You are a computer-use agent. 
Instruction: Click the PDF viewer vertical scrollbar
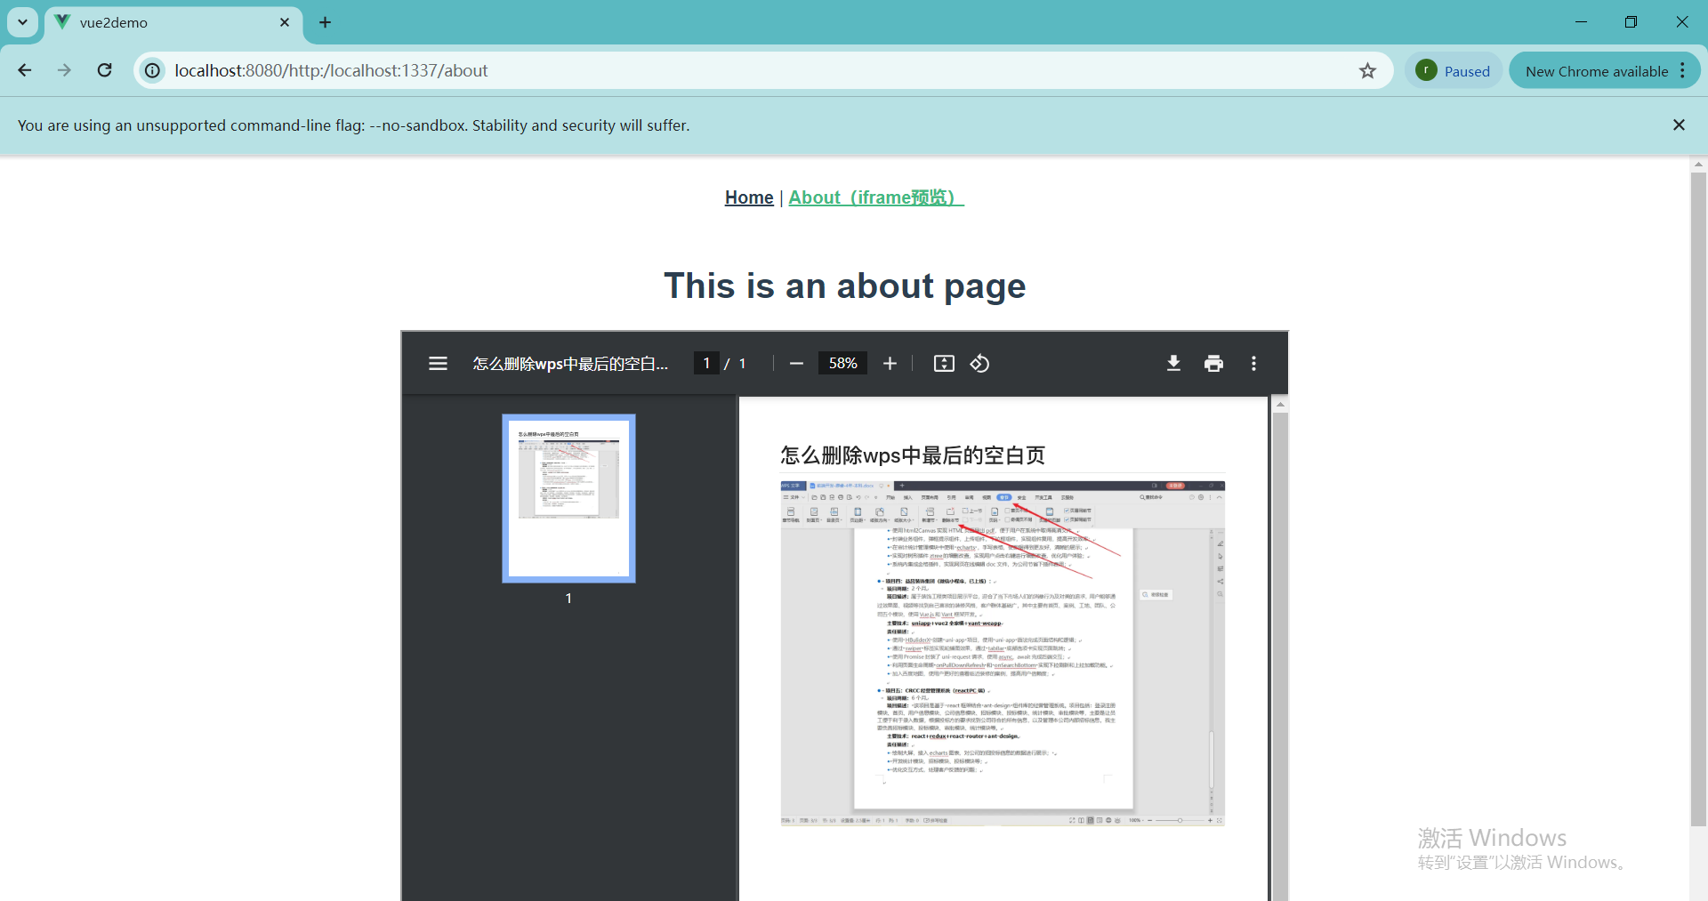[x=1280, y=656]
